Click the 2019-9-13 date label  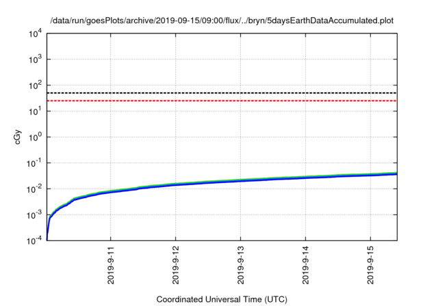pyautogui.click(x=241, y=265)
